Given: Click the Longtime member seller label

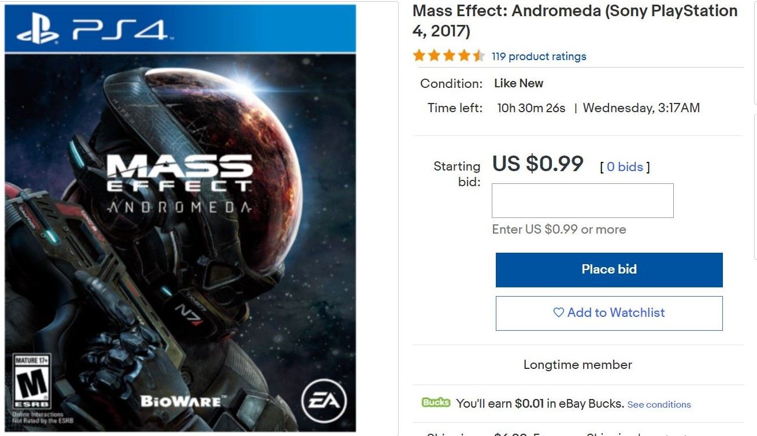Looking at the screenshot, I should [577, 365].
